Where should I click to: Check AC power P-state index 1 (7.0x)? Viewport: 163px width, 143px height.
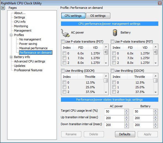coord(64,58)
